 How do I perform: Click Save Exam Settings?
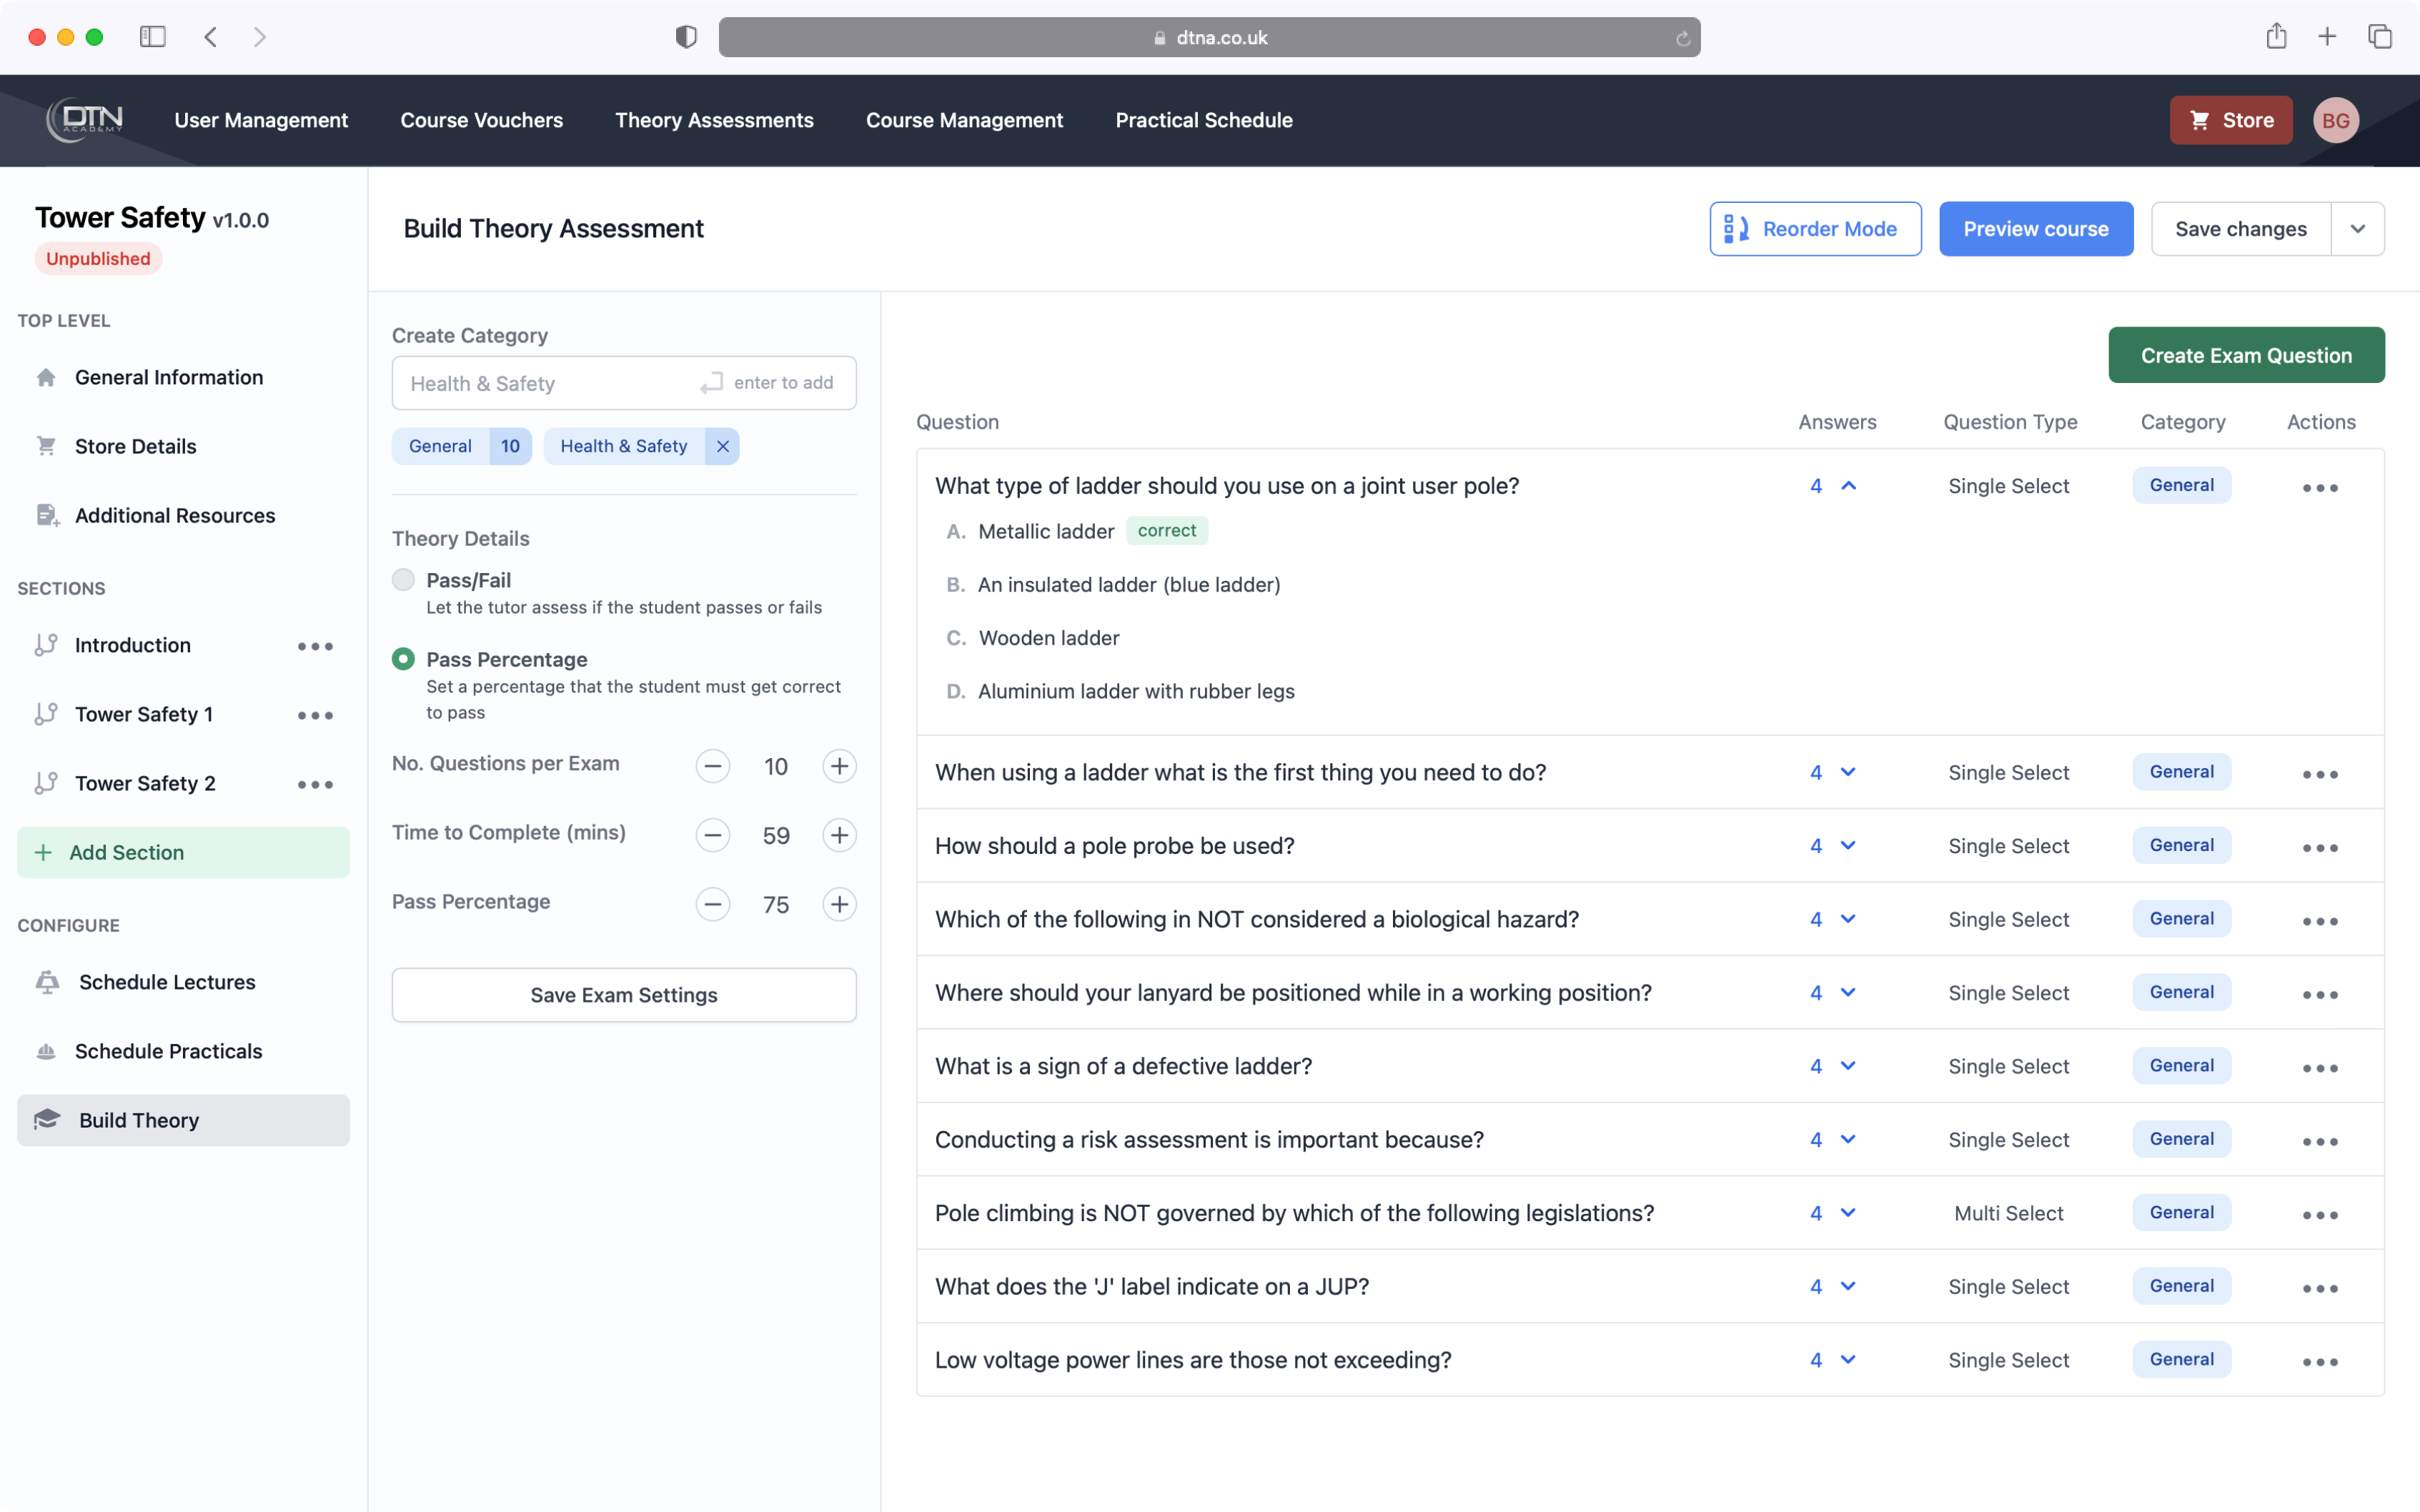pos(623,994)
